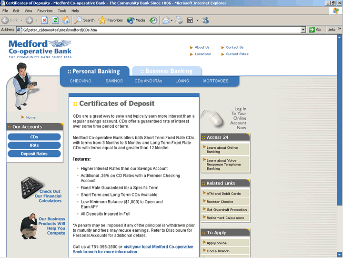This screenshot has height=258, width=343.
Task: Open the Search pane in the toolbar
Action: (84, 21)
